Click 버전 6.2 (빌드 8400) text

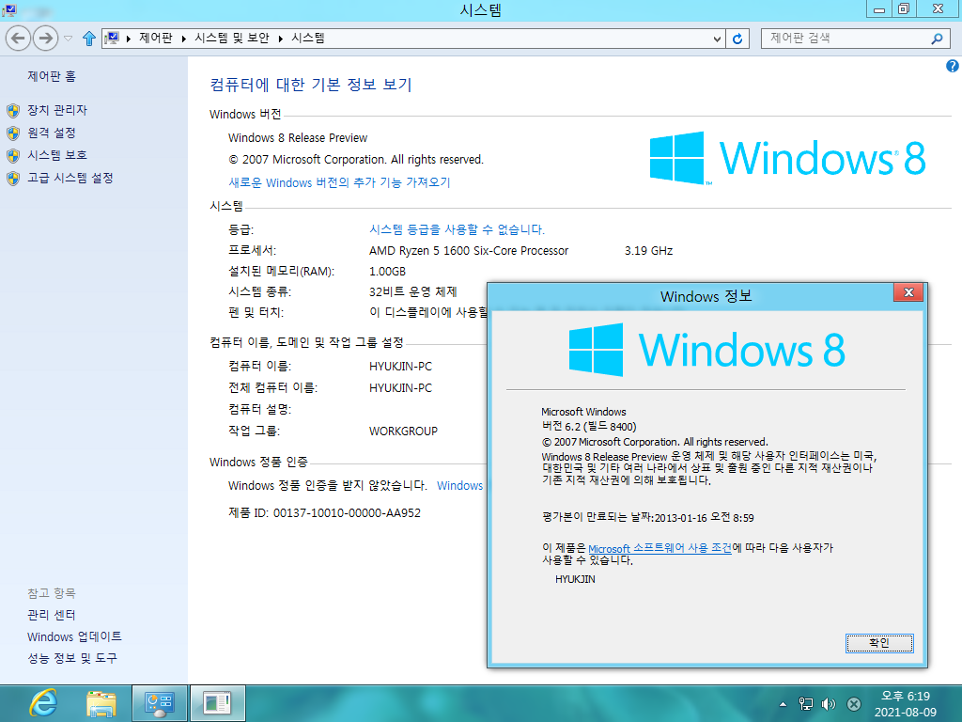pos(589,426)
